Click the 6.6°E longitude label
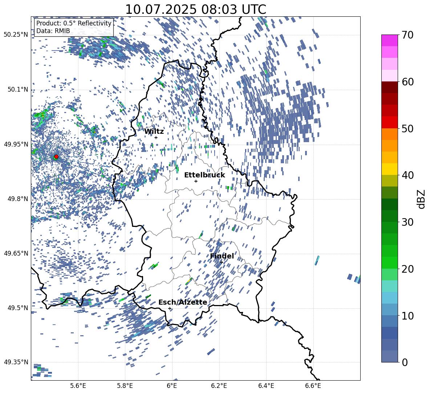 313,386
